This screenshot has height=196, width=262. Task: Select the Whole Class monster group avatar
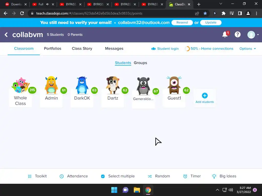[x=20, y=85]
